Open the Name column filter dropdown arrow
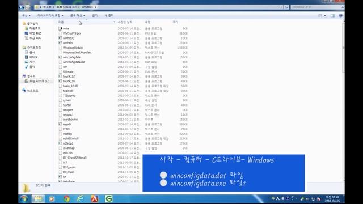The width and height of the screenshot is (363, 204). point(115,22)
